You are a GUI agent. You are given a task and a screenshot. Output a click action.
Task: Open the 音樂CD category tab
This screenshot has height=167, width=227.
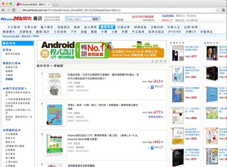(191, 32)
